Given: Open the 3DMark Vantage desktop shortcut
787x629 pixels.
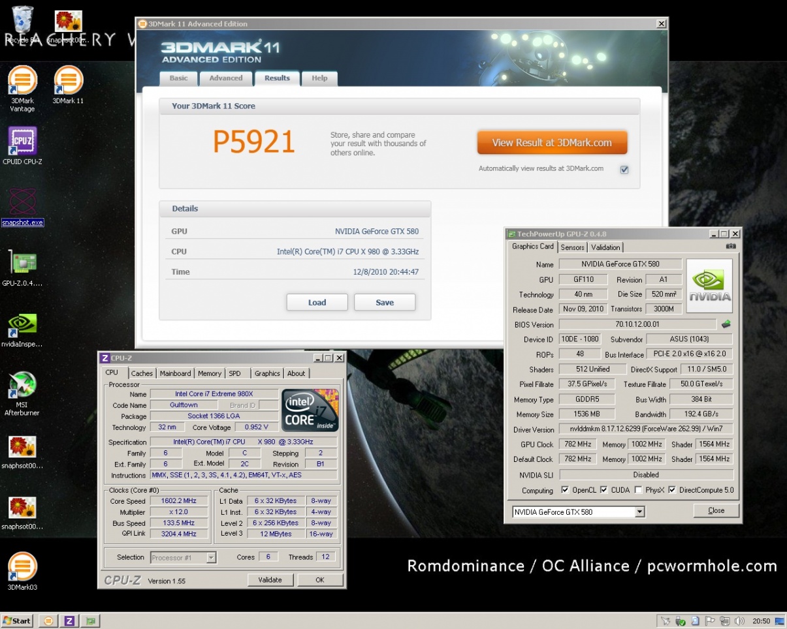Looking at the screenshot, I should pos(22,82).
